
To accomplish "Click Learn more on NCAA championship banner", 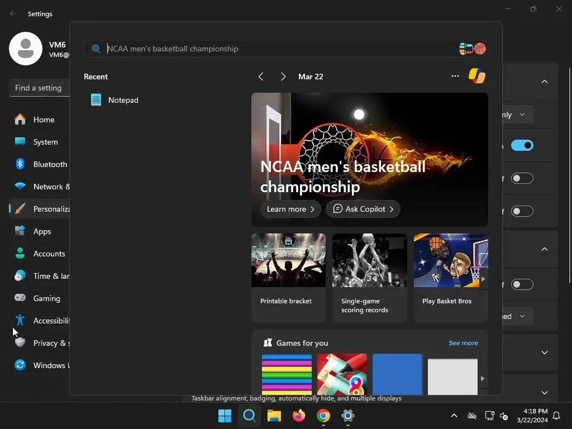I will [290, 209].
